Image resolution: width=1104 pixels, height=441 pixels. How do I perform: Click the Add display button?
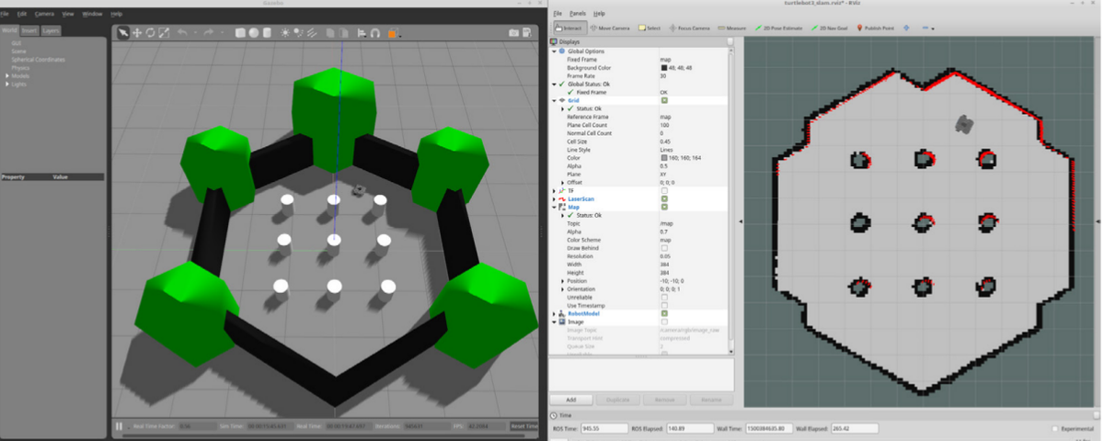[x=570, y=400]
